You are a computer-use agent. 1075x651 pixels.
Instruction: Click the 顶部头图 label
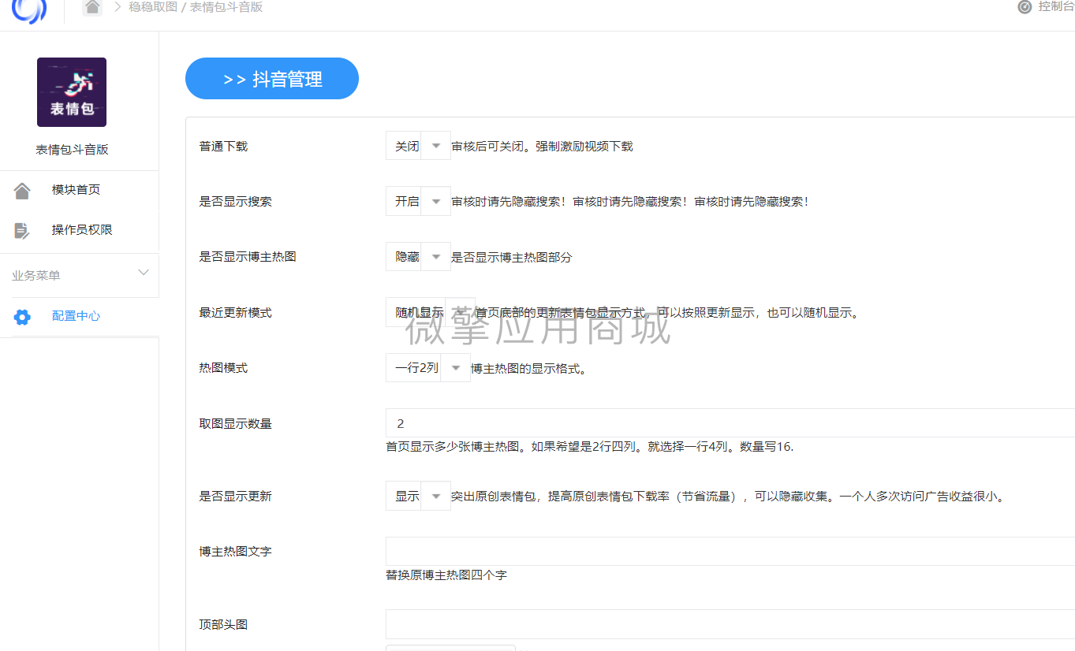coord(223,625)
